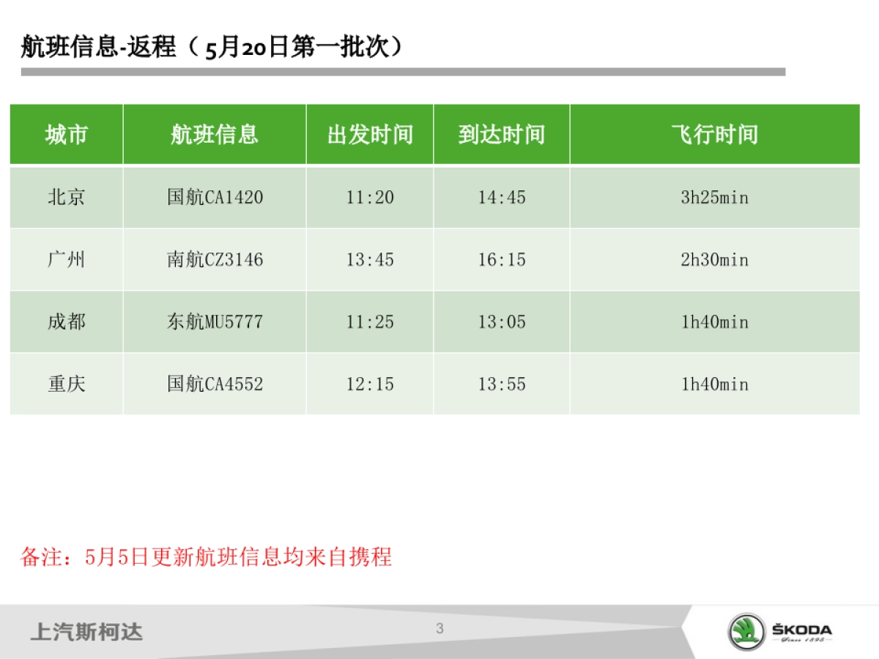
Task: Click departure time 11:25 for 成都
Action: click(x=370, y=321)
